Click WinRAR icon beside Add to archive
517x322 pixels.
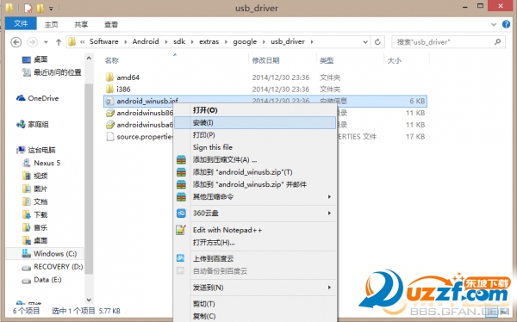(181, 160)
